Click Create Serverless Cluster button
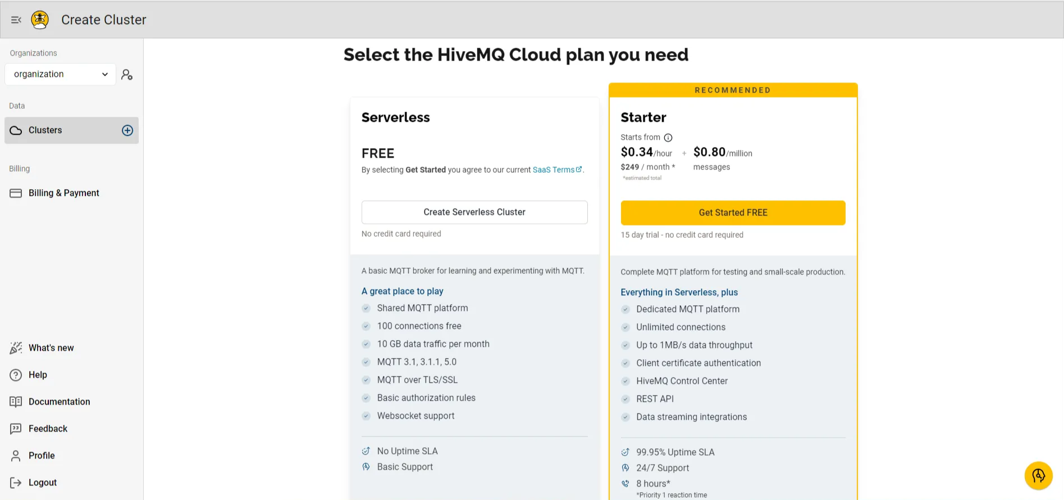Screen dimensions: 1064x500 point(474,212)
